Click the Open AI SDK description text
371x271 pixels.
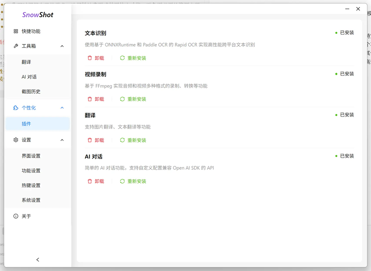coord(149,168)
